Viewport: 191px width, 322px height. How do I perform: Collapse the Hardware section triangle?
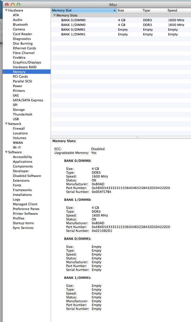pyautogui.click(x=6, y=10)
